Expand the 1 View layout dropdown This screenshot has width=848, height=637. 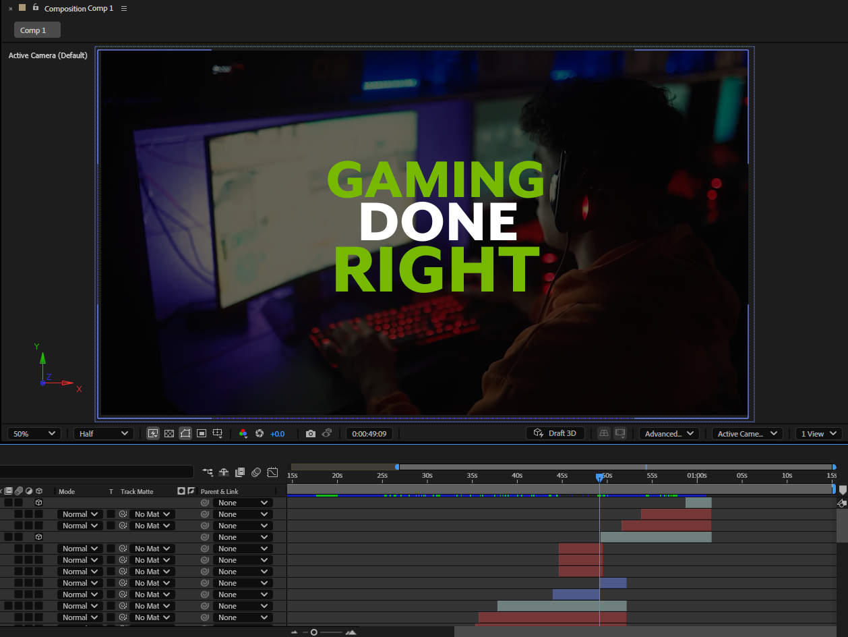(818, 434)
